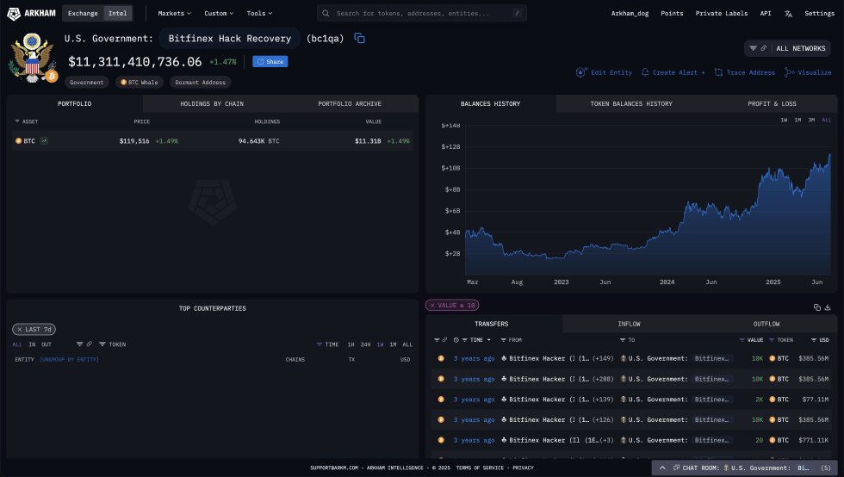
Task: Switch to the Inflow tab
Action: (629, 324)
